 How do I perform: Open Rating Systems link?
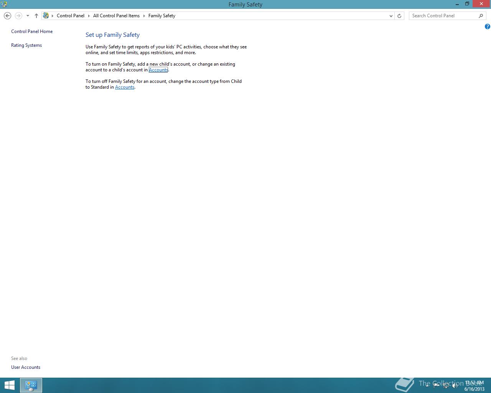[26, 45]
